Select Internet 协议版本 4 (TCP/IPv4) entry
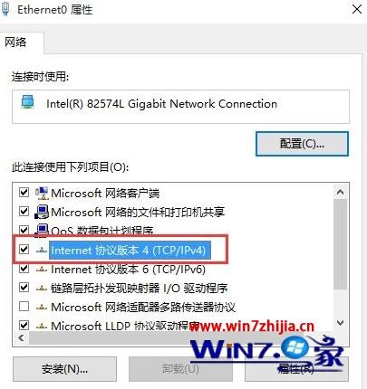Image resolution: width=367 pixels, height=389 pixels. coord(129,250)
